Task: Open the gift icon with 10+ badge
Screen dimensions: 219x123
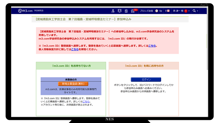Action: tap(133, 11)
